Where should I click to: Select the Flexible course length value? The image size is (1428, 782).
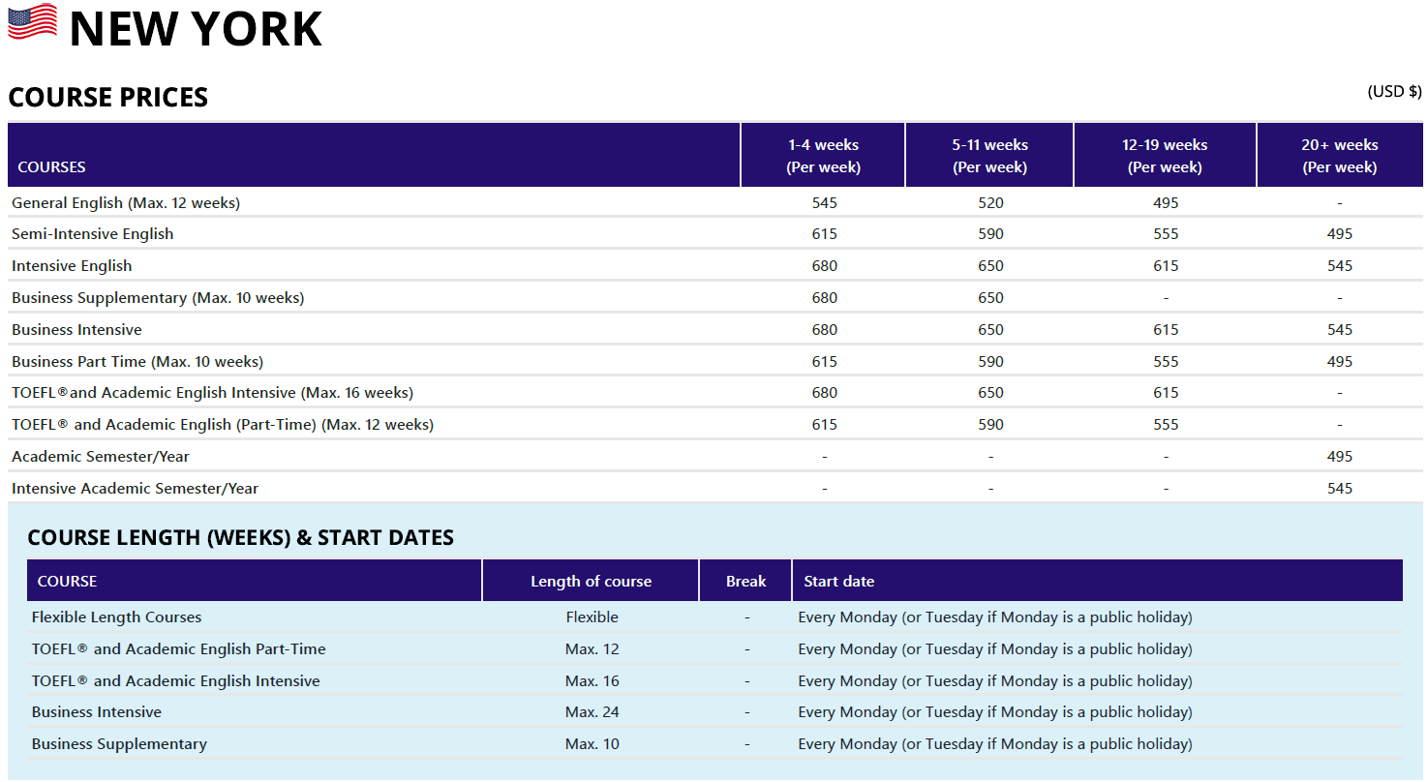pos(592,617)
